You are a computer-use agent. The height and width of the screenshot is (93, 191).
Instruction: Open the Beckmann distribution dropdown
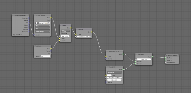pos(114,73)
